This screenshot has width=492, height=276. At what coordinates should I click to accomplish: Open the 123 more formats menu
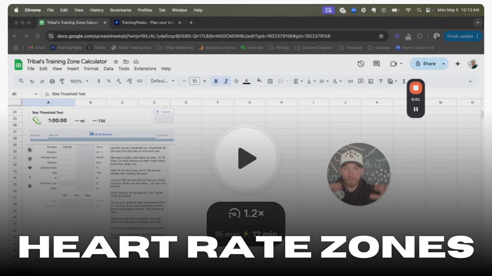tap(139, 81)
